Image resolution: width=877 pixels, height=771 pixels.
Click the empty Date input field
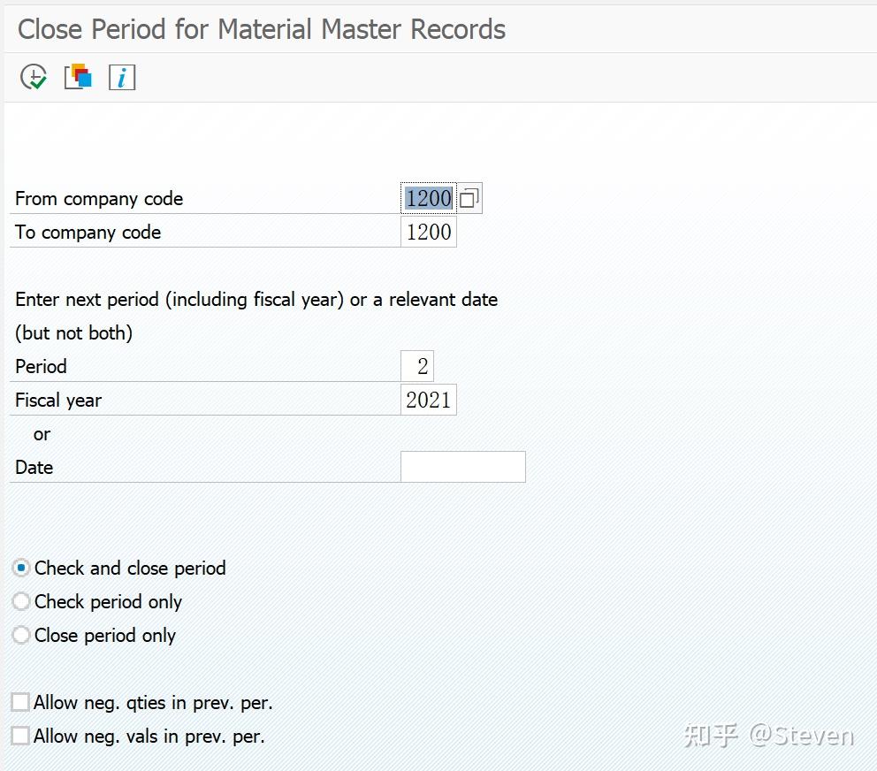pos(462,467)
